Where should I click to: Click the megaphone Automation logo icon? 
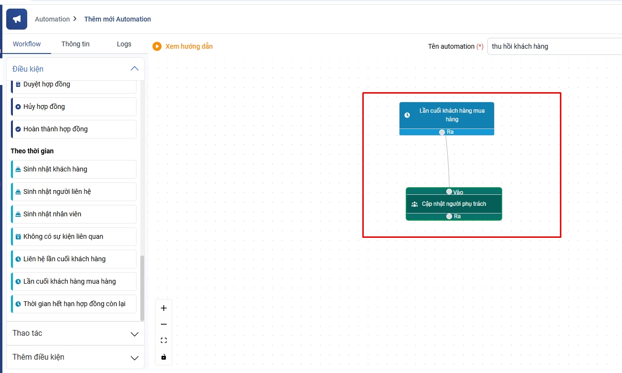[x=17, y=19]
